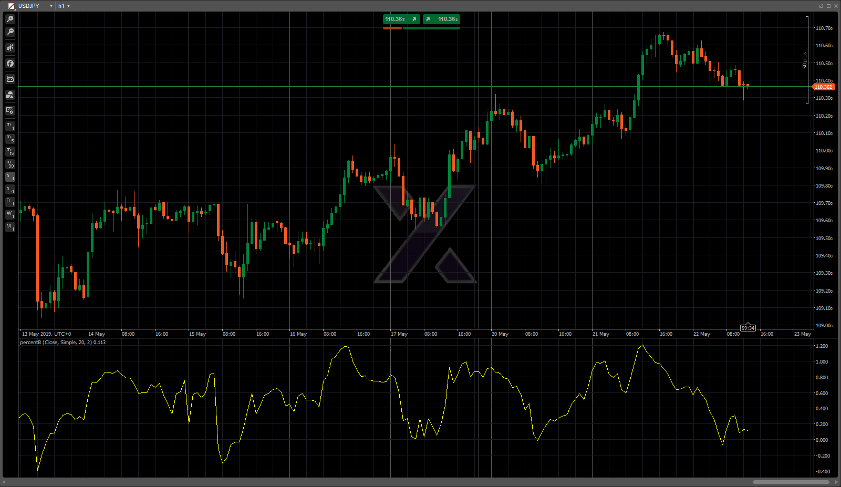Toggle the h4 timeframe button
Image resolution: width=841 pixels, height=487 pixels.
[10, 190]
